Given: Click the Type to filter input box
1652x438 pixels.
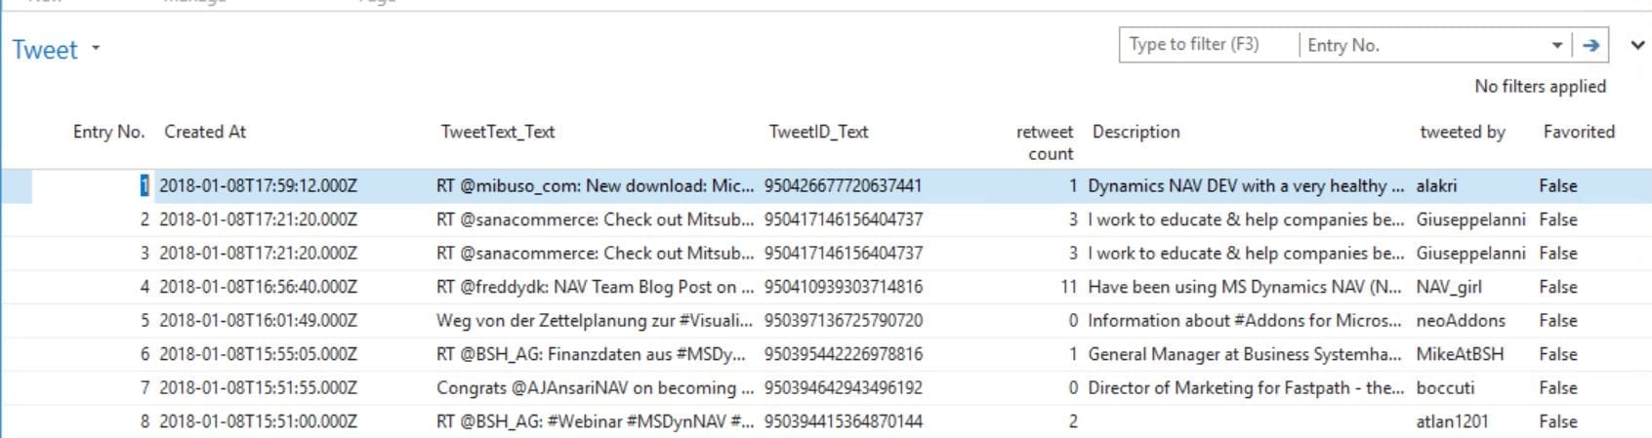Looking at the screenshot, I should [x=1210, y=45].
